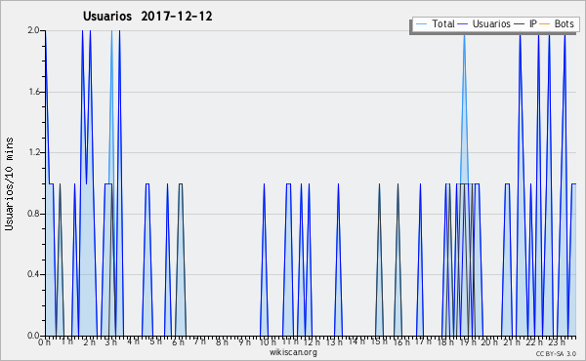
Task: Click the y-axis value 1.6
Action: tap(33, 92)
